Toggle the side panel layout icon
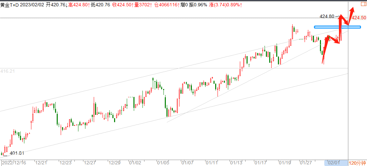 [364, 4]
